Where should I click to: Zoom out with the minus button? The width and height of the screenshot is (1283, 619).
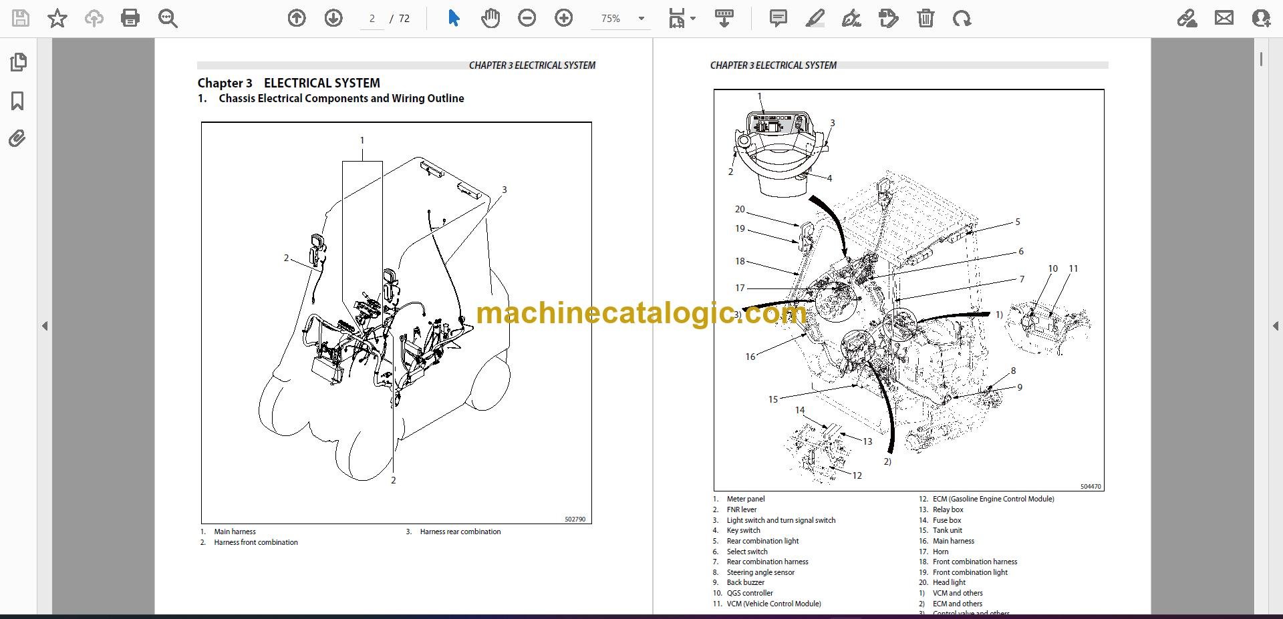[527, 18]
